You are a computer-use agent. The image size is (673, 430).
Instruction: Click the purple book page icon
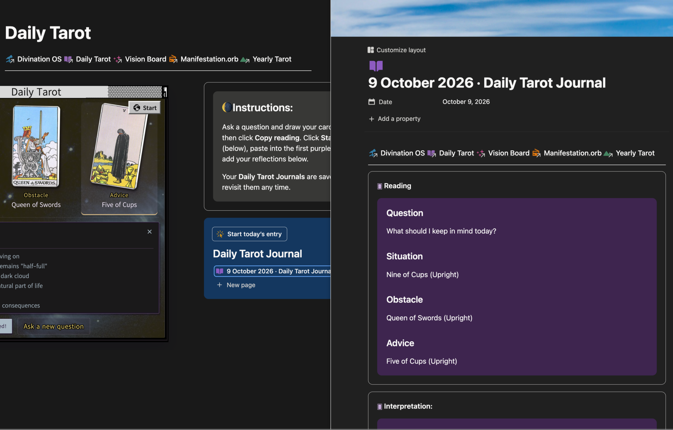[x=376, y=66]
